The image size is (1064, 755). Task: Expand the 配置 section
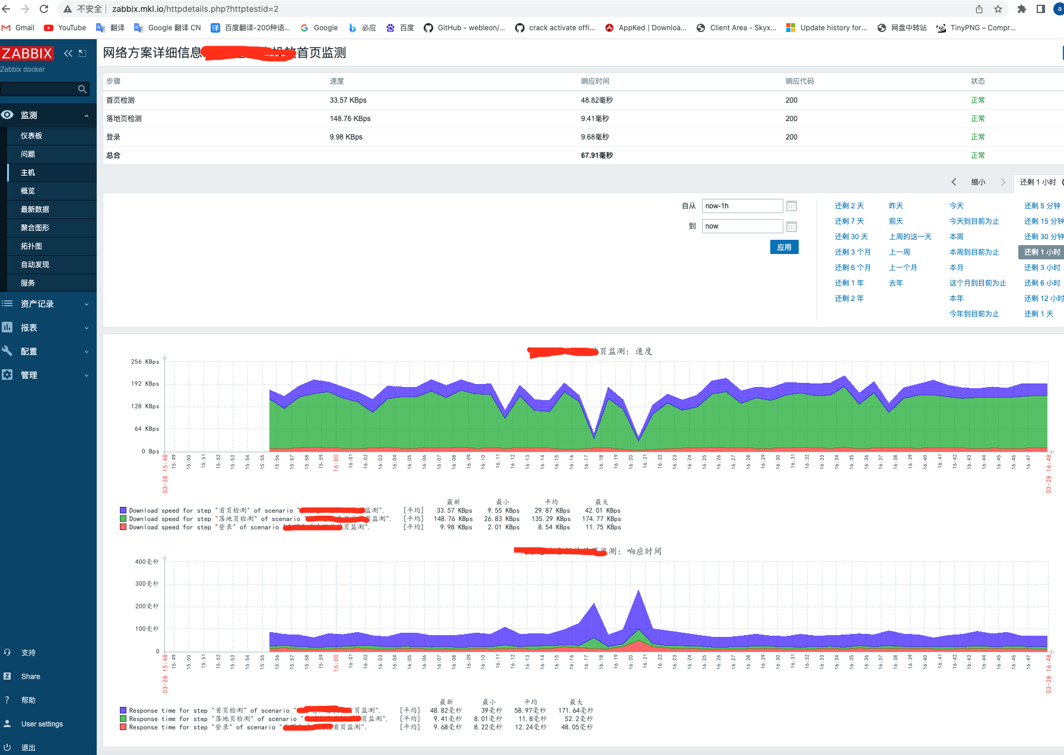(87, 352)
